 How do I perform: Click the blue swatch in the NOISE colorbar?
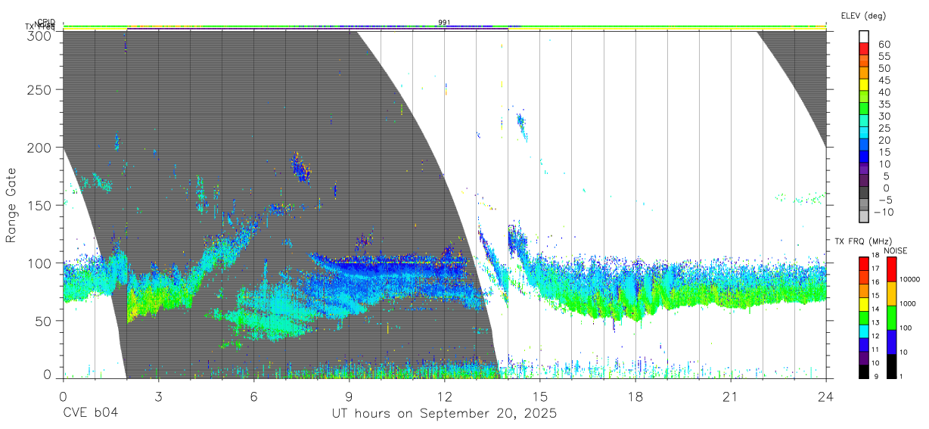890,340
